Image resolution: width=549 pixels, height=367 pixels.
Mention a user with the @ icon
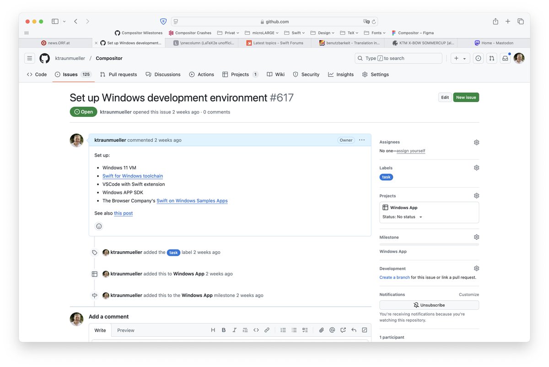coord(332,330)
